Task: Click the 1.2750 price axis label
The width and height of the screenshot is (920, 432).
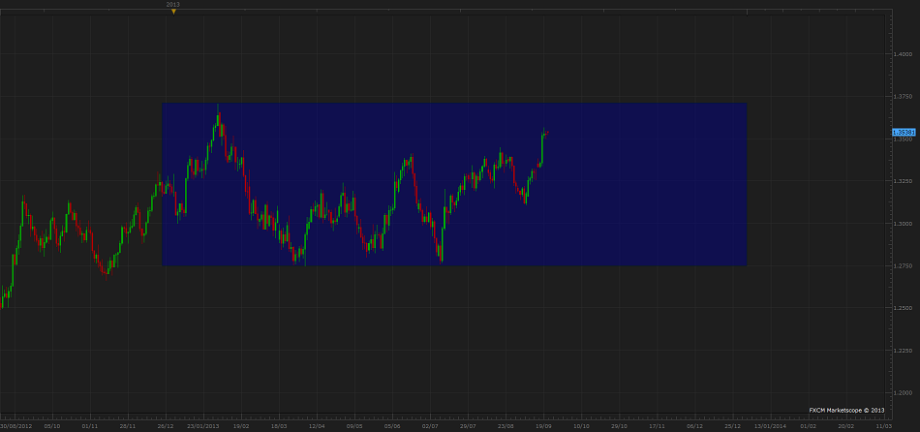Action: pyautogui.click(x=903, y=265)
